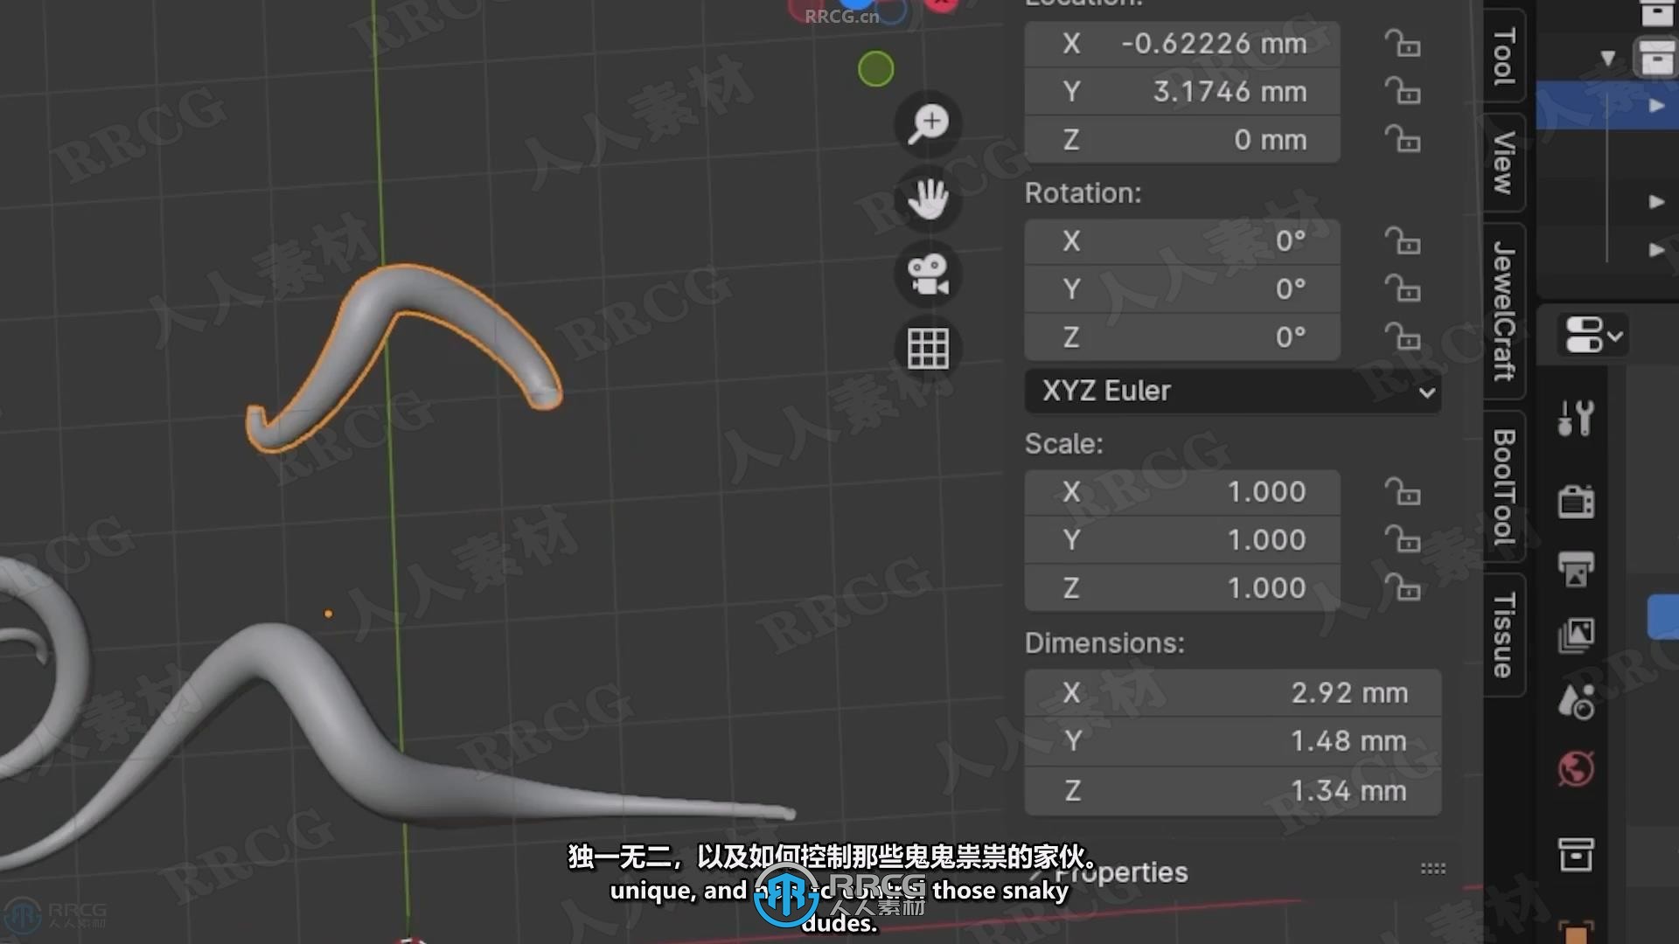
Task: Open the Collection properties tab icon
Action: point(1576,854)
